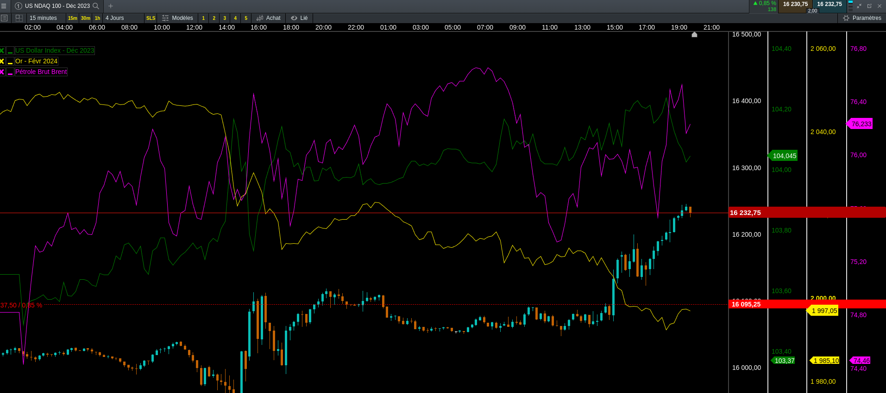The height and width of the screenshot is (393, 886).
Task: Click the SLS button
Action: pyautogui.click(x=151, y=18)
